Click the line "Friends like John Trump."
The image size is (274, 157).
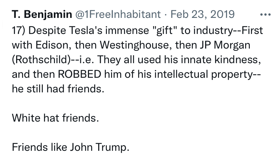tap(71, 148)
